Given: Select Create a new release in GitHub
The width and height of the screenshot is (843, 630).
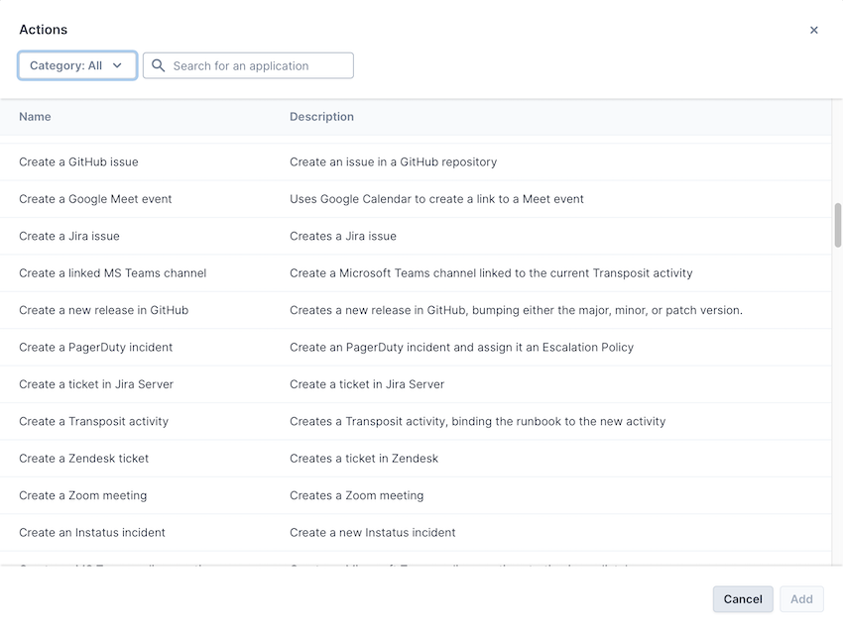Looking at the screenshot, I should pyautogui.click(x=104, y=310).
